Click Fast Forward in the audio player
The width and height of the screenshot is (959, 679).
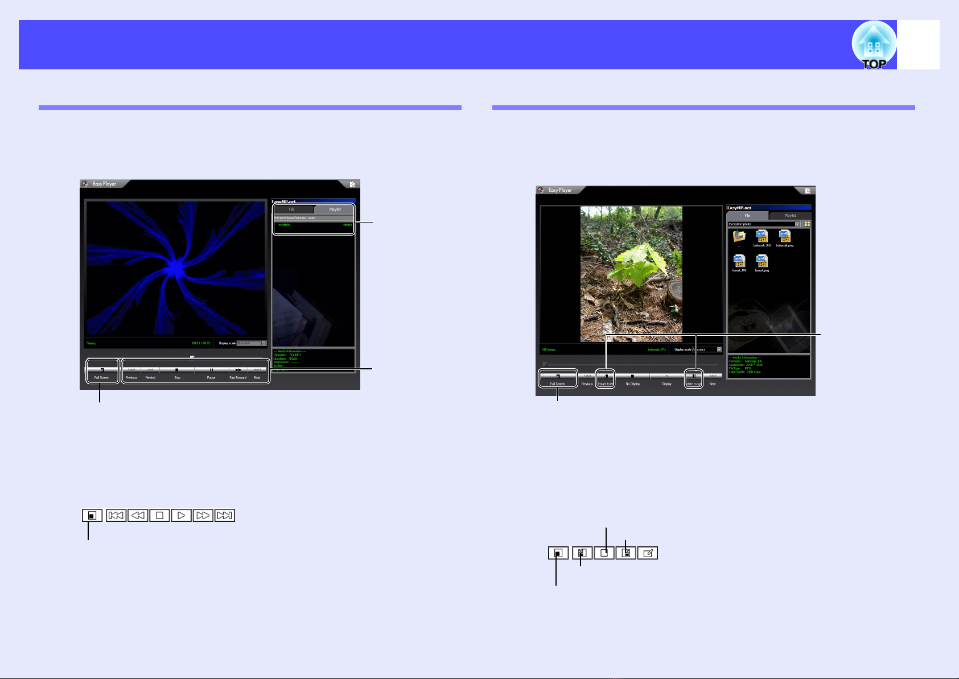[x=238, y=371]
